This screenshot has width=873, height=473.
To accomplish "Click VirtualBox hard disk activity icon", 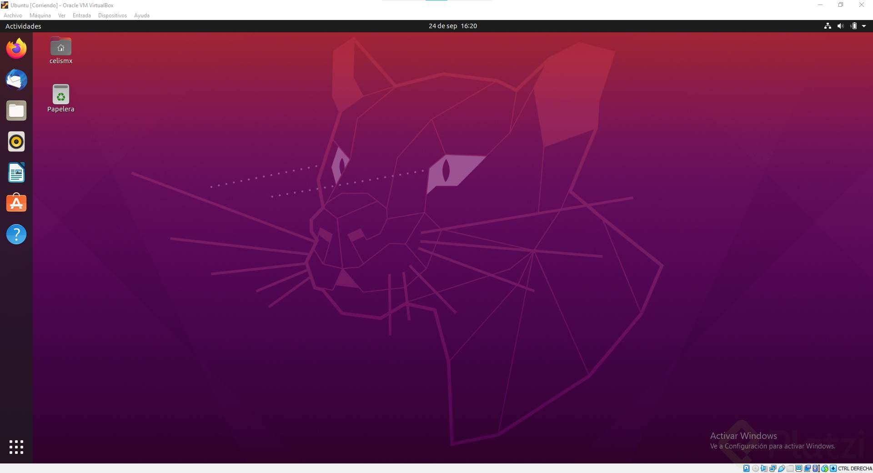I will [x=746, y=468].
